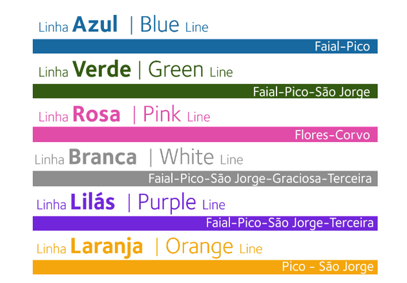Open the Linha Laranja heading
Image resolution: width=407 pixels, height=283 pixels.
(90, 247)
